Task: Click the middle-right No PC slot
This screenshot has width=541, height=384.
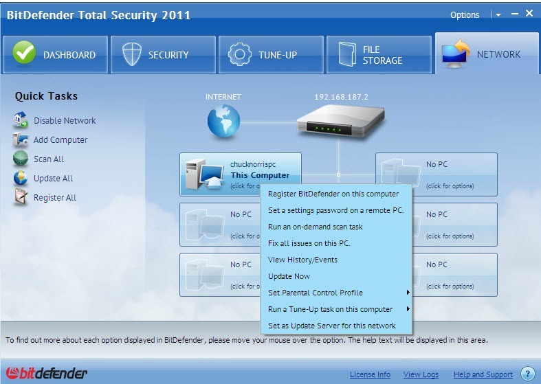Action: click(x=455, y=225)
